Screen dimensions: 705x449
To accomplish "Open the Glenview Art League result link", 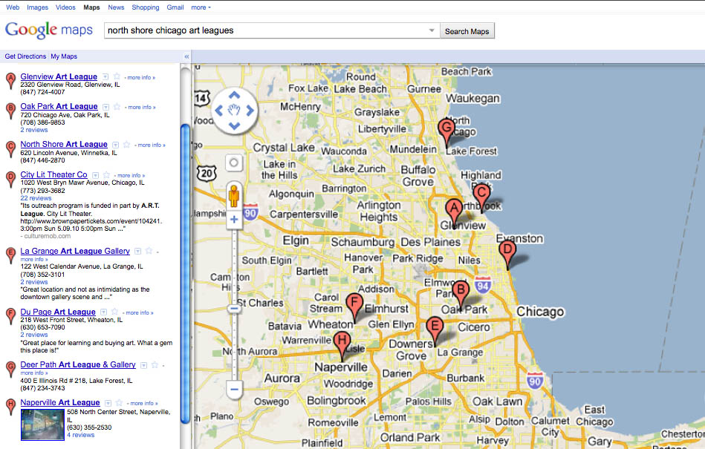I will tap(59, 76).
